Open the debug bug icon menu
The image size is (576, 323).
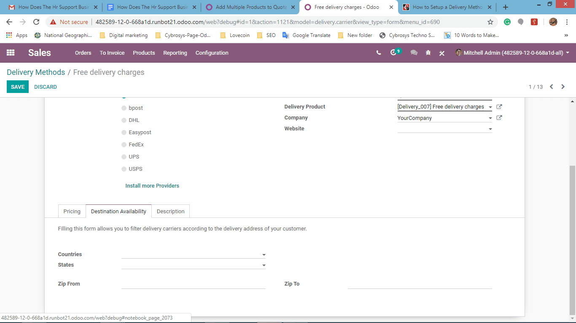tap(428, 53)
